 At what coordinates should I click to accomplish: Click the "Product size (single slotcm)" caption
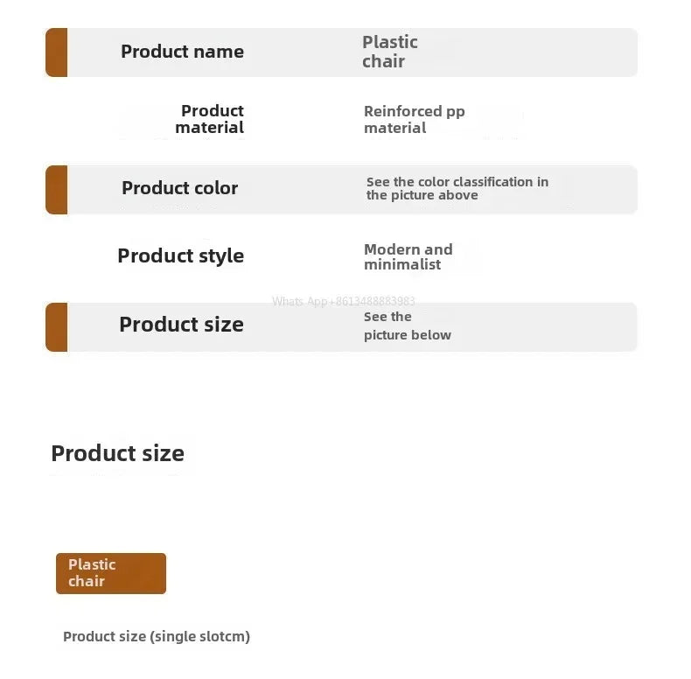(x=157, y=637)
